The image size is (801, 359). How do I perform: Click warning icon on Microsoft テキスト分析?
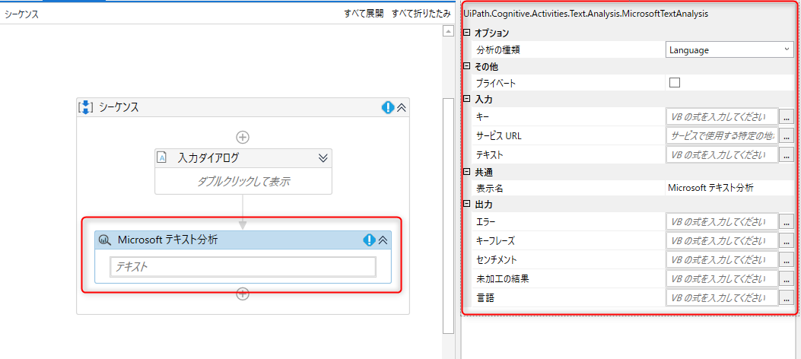click(370, 240)
